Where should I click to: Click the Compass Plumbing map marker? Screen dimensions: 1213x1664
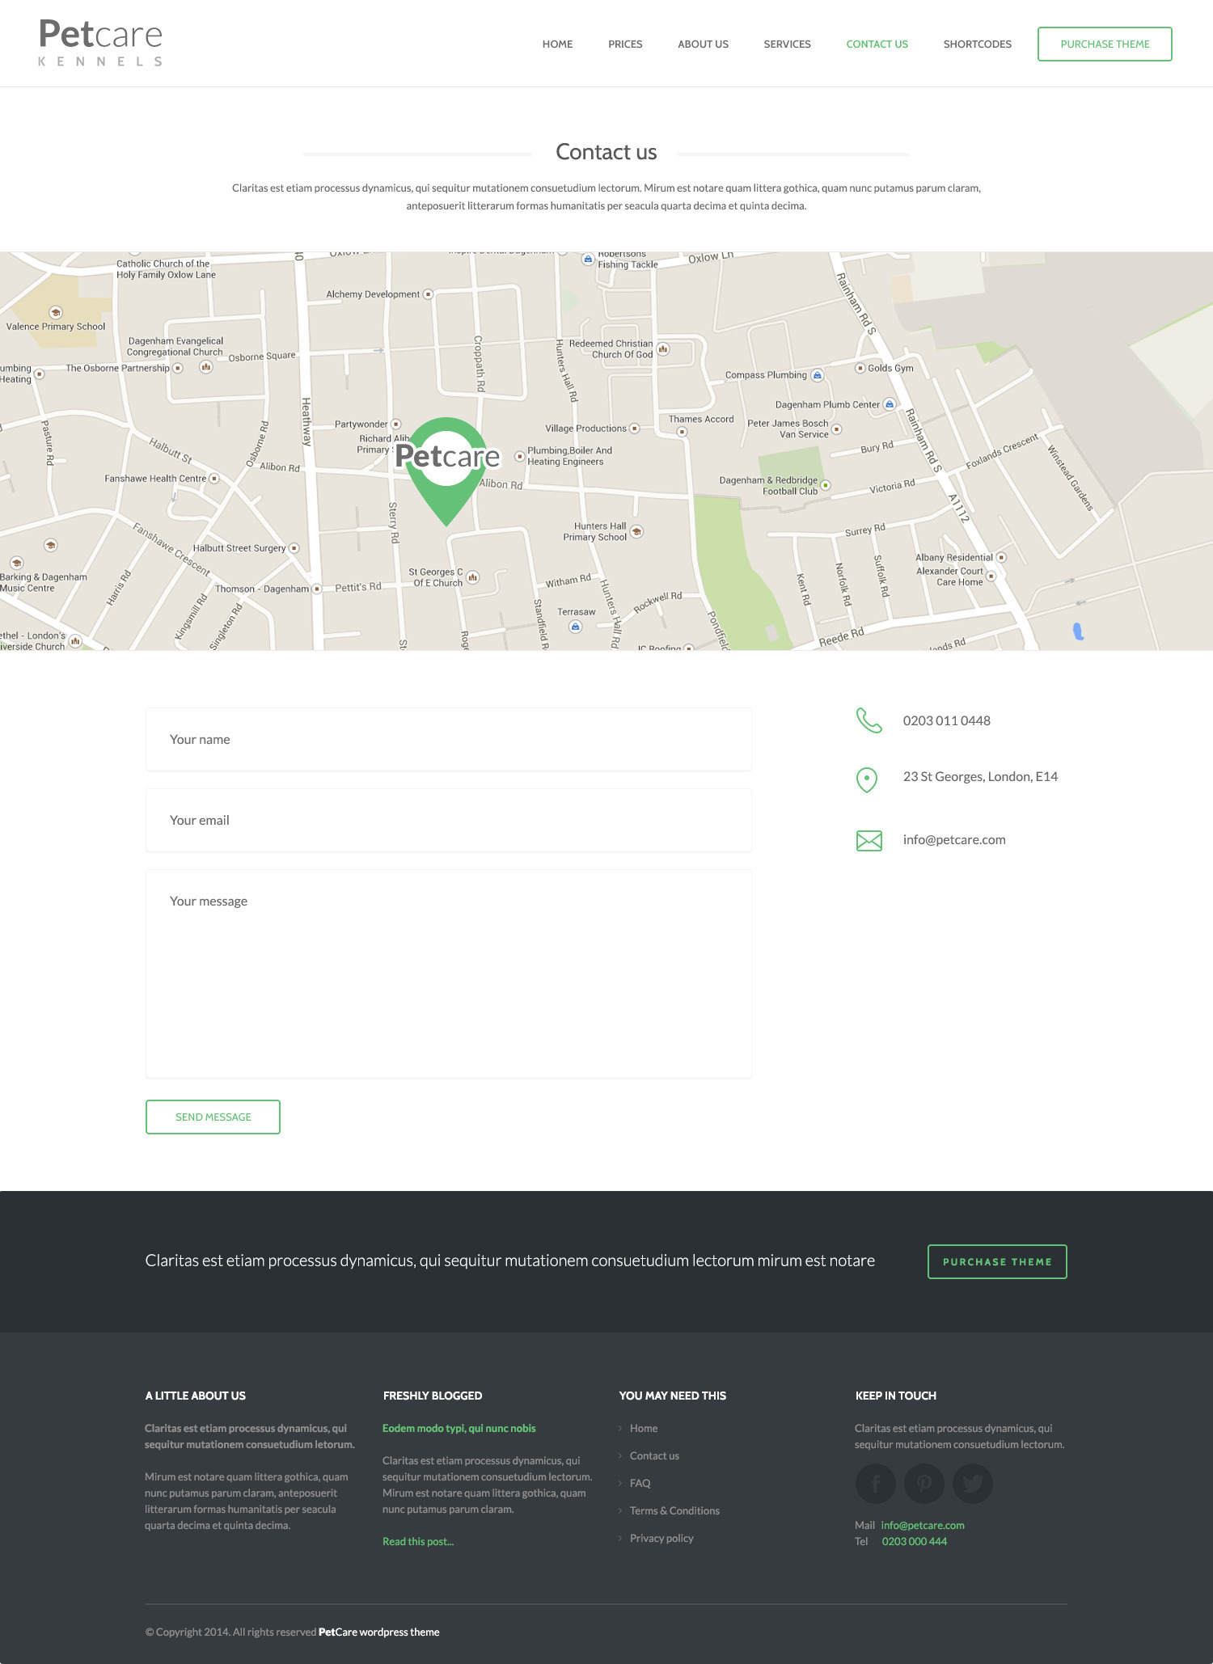click(818, 375)
